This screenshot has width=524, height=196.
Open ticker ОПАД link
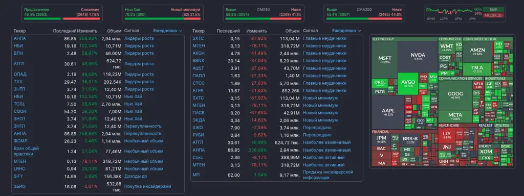pyautogui.click(x=20, y=75)
